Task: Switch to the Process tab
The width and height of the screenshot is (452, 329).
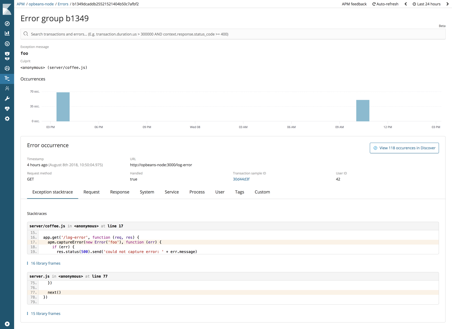Action: coord(197,192)
